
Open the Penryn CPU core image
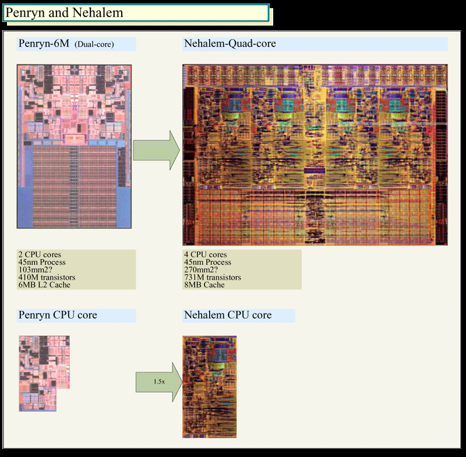(x=44, y=373)
